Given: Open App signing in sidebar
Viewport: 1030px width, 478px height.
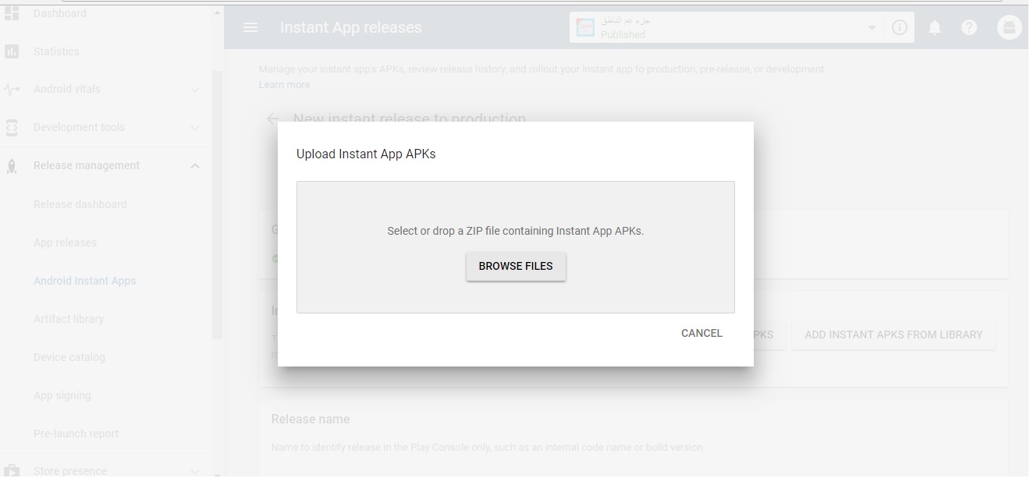Looking at the screenshot, I should (x=62, y=395).
